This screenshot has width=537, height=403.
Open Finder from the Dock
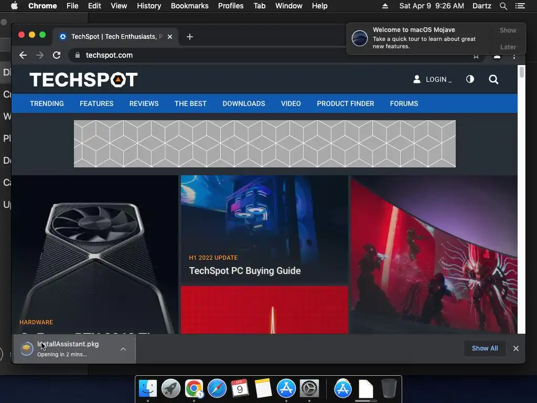tap(147, 388)
